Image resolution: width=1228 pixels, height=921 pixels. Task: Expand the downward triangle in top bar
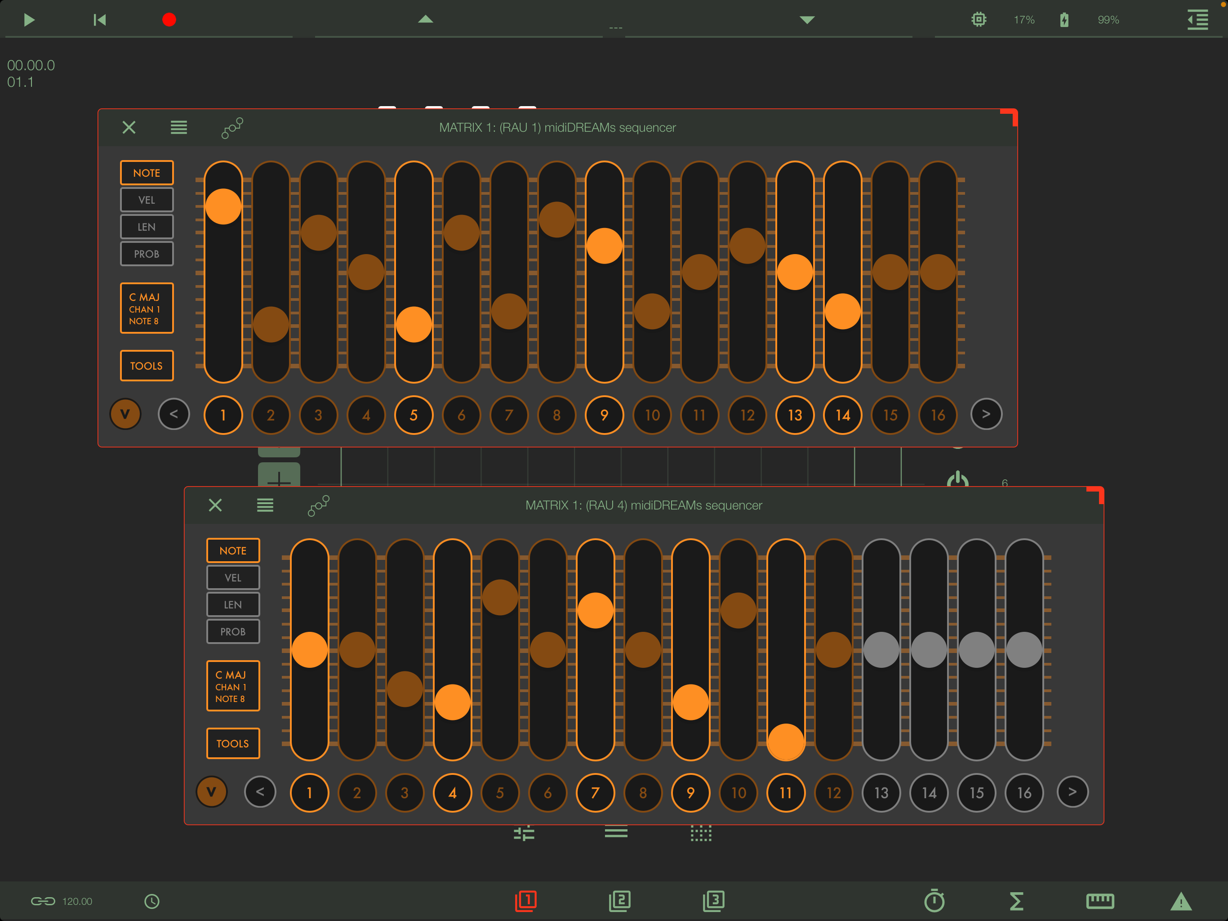click(x=807, y=20)
